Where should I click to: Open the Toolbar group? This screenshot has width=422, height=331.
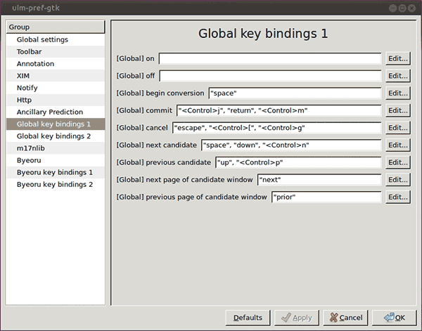pos(56,51)
